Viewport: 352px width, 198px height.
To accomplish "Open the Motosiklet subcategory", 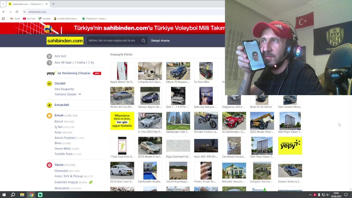I will pos(62,188).
